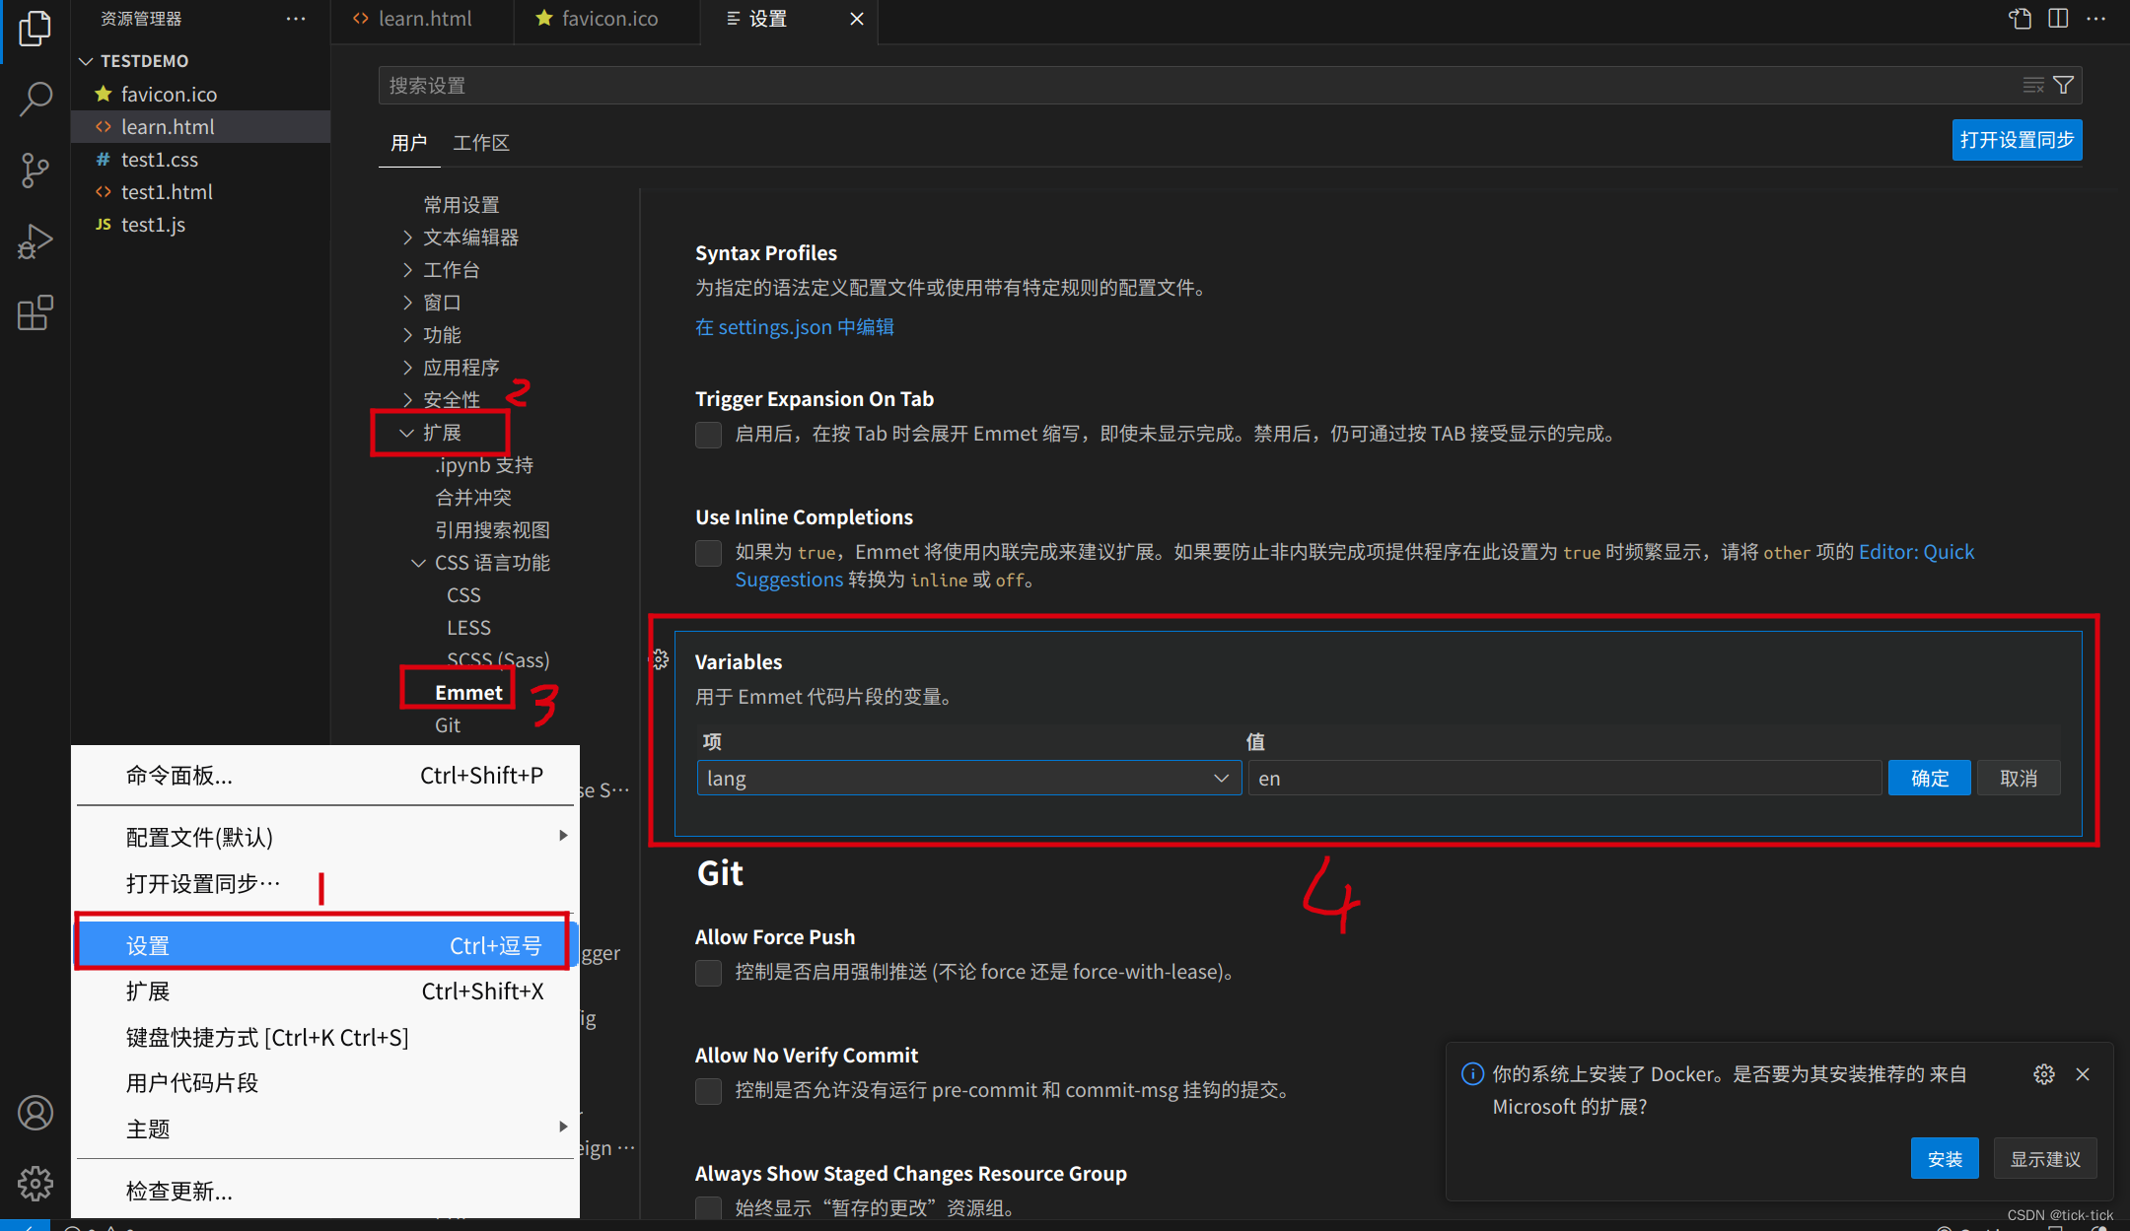Enable Use Inline Completions checkbox
This screenshot has height=1231, width=2130.
pos(708,553)
